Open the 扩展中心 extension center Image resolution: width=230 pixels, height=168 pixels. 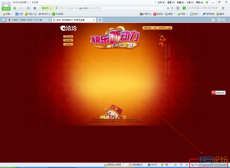146,14
